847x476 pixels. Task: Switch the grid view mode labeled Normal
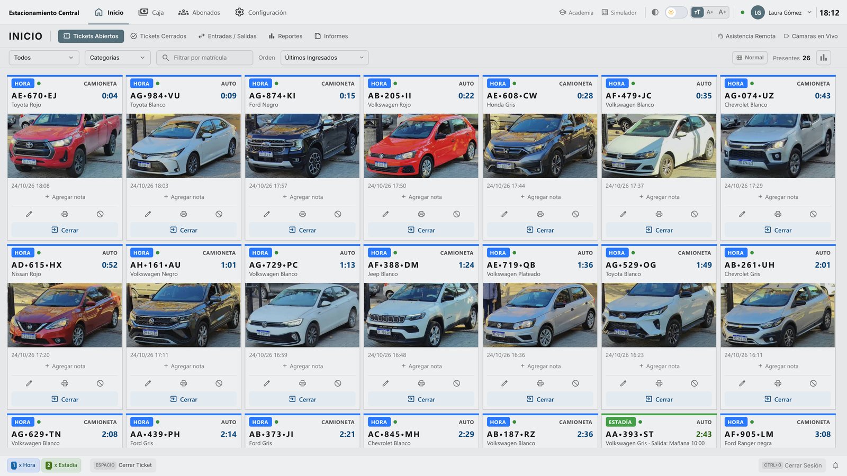tap(750, 58)
